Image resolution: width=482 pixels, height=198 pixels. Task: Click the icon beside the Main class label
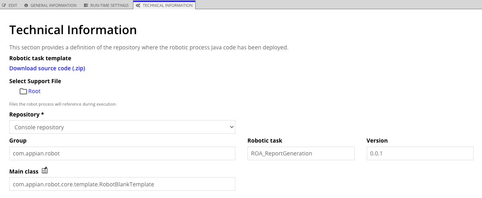(45, 171)
